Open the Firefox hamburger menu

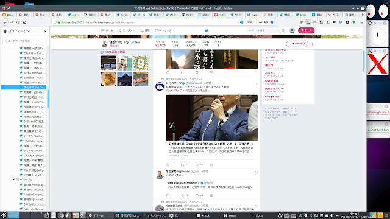point(362,22)
